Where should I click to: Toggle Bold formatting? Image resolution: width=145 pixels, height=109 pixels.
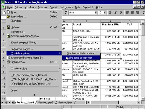click(110, 12)
